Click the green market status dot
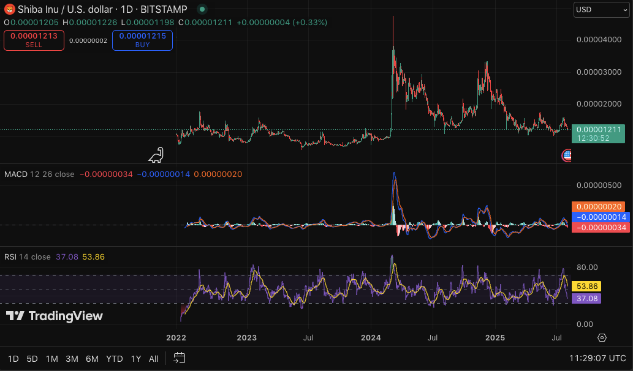The image size is (633, 371). click(x=202, y=9)
